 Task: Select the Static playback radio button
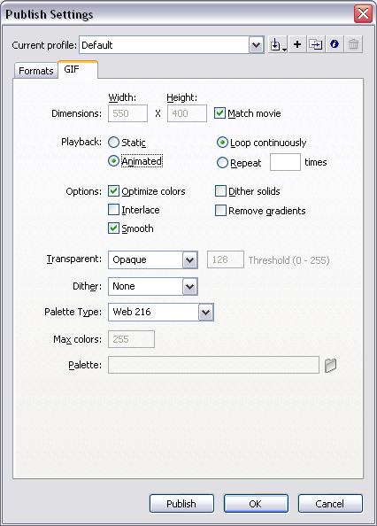[x=113, y=143]
